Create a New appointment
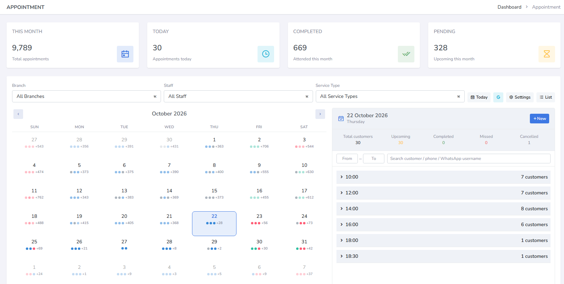 (x=540, y=119)
